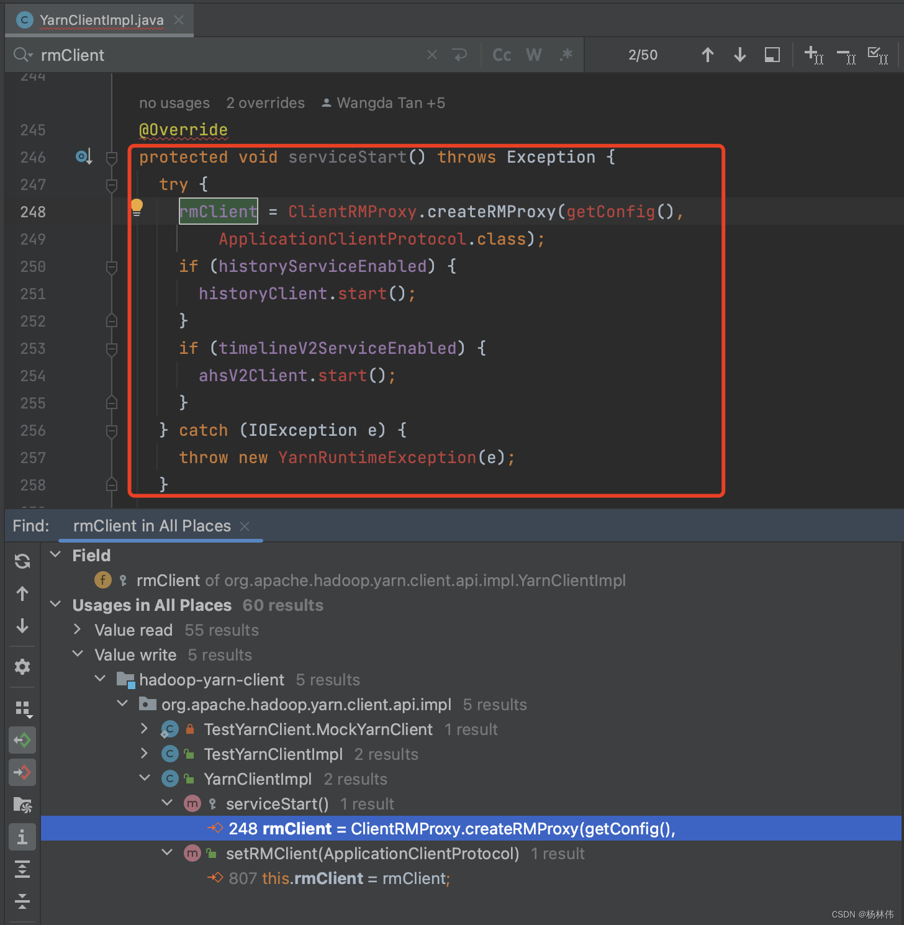Image resolution: width=904 pixels, height=925 pixels.
Task: Click the TestYarnClientImpl class icon
Action: click(169, 754)
